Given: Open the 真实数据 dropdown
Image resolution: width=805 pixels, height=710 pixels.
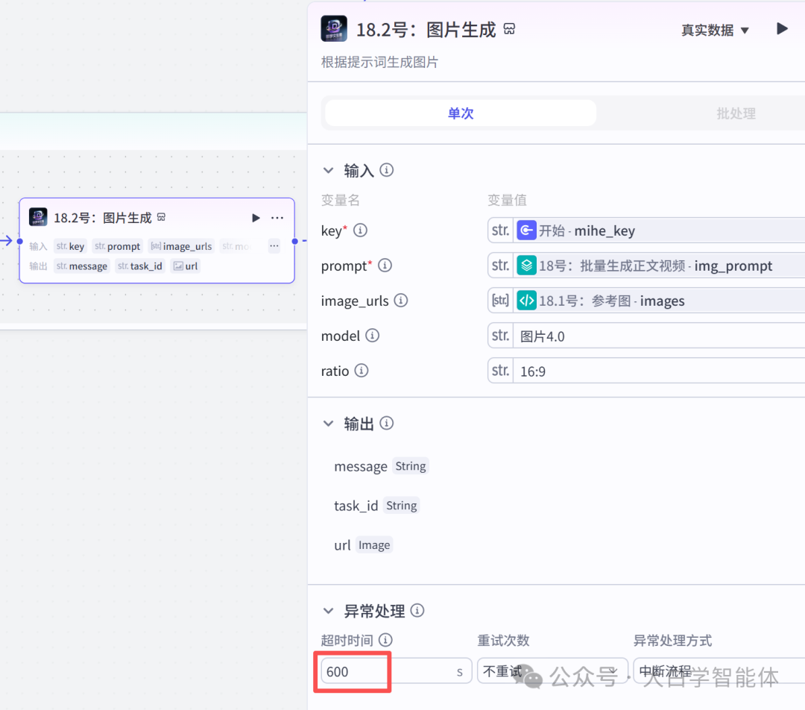Looking at the screenshot, I should (x=715, y=31).
